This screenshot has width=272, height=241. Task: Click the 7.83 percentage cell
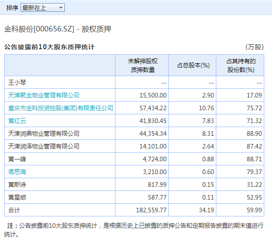(x=208, y=121)
